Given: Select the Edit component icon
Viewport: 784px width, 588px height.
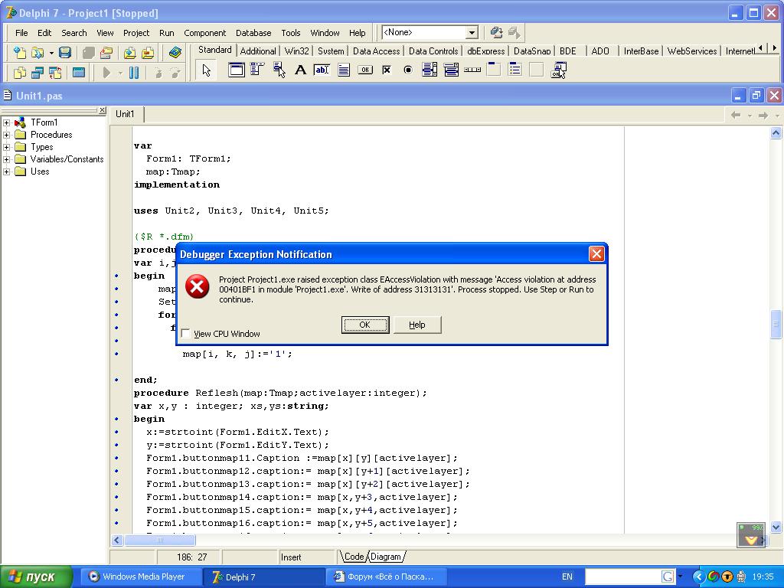Looking at the screenshot, I should point(322,70).
